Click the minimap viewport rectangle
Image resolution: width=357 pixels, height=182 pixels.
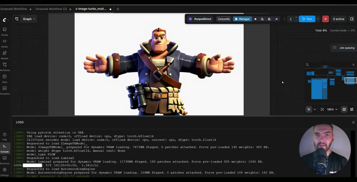click(x=351, y=80)
